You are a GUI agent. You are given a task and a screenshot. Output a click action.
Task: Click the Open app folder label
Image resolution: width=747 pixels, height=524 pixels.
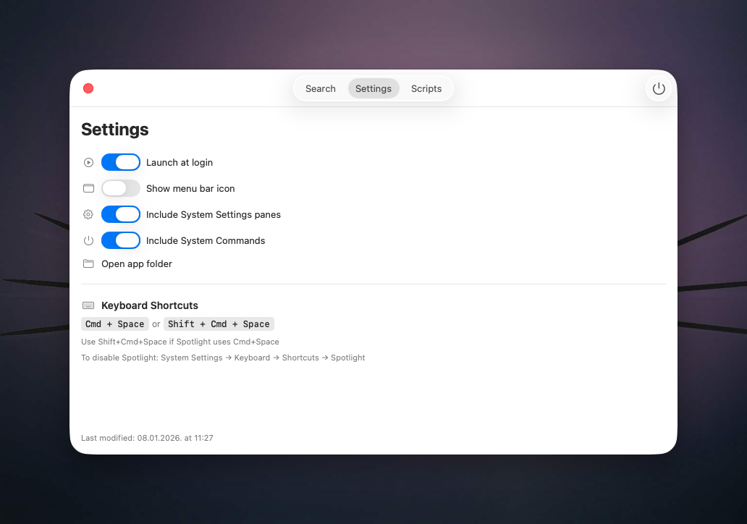click(137, 263)
